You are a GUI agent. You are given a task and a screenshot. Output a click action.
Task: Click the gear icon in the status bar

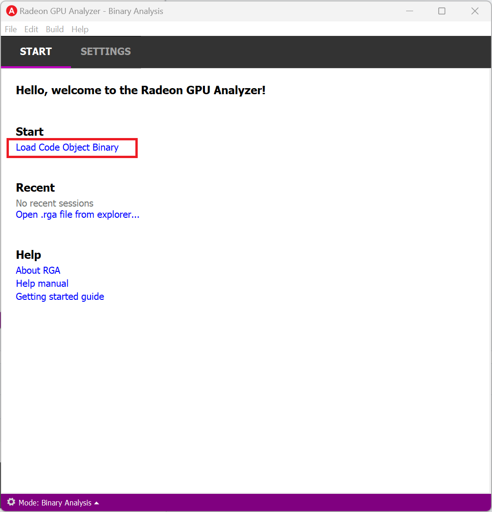point(11,502)
